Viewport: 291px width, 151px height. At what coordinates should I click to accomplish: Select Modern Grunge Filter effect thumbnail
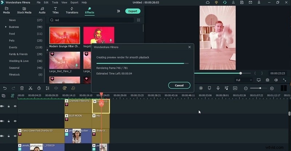coord(65,35)
